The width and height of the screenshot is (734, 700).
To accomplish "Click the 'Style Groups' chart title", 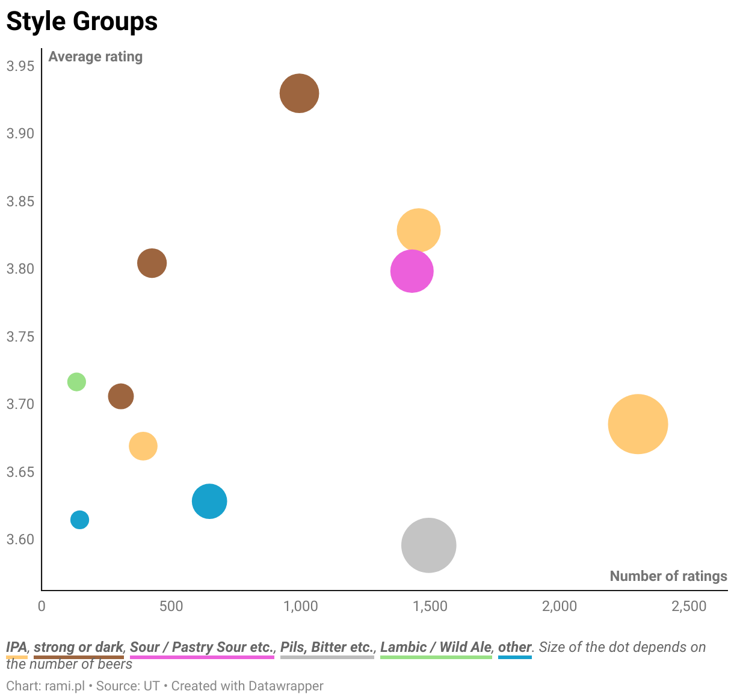I will [x=82, y=22].
